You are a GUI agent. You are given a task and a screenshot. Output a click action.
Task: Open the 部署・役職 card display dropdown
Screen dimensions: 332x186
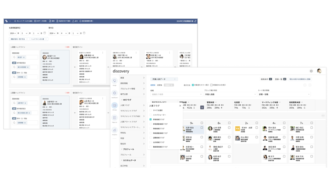(x=284, y=94)
